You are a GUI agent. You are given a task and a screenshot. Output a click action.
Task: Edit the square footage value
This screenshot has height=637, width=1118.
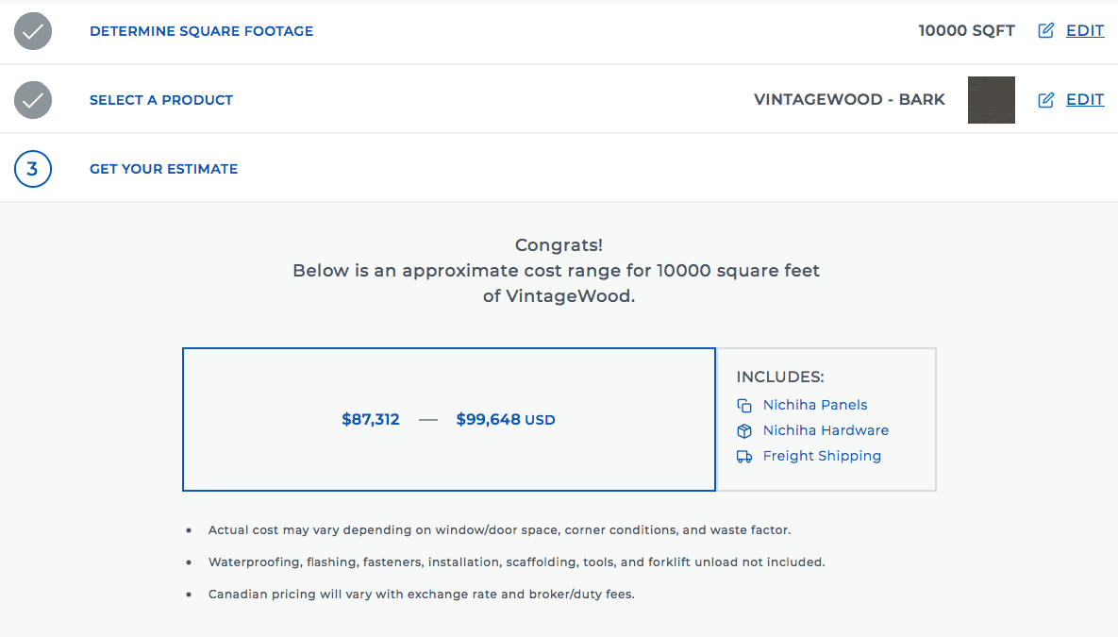coord(1085,31)
